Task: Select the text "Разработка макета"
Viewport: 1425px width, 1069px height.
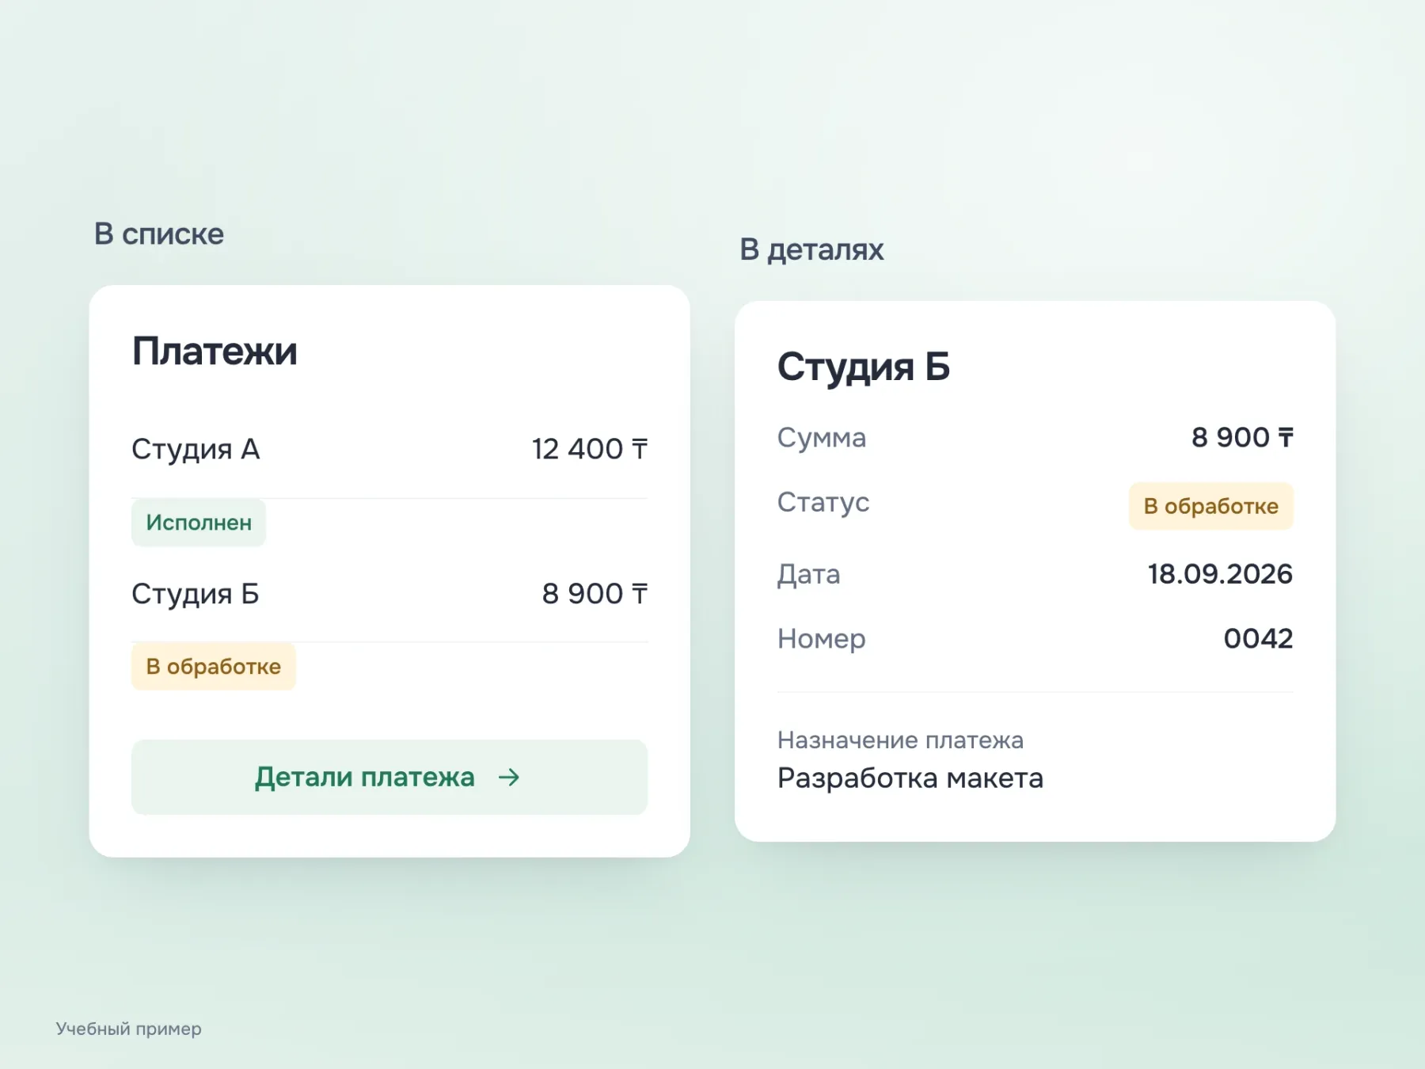Action: click(x=910, y=778)
